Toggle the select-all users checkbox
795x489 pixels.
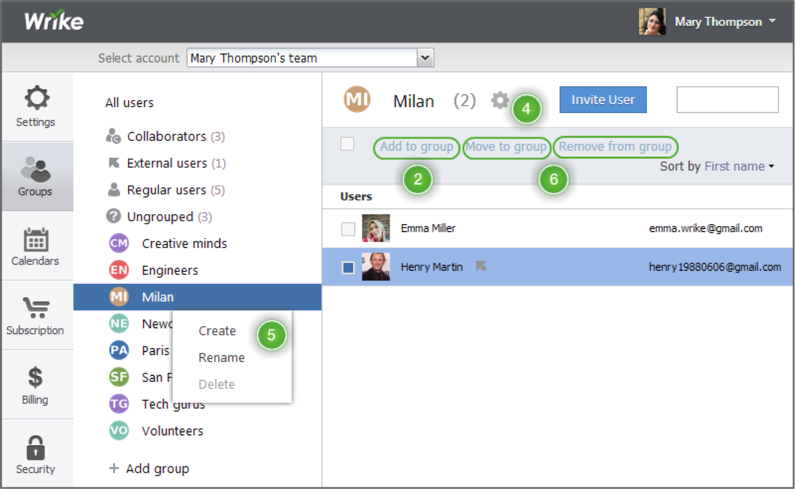(348, 143)
